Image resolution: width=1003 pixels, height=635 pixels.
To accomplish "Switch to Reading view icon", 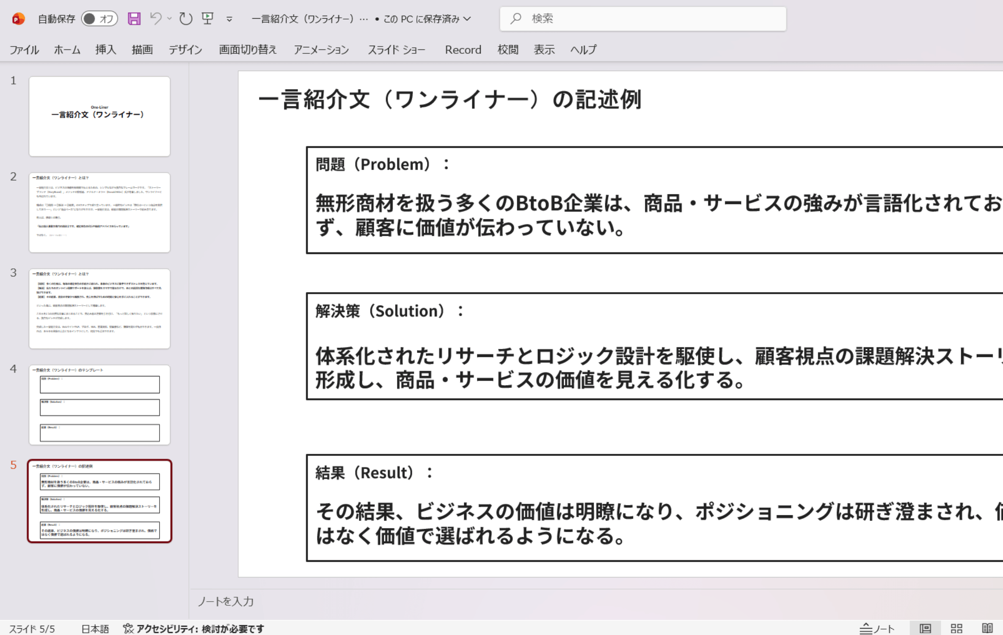I will pyautogui.click(x=987, y=629).
